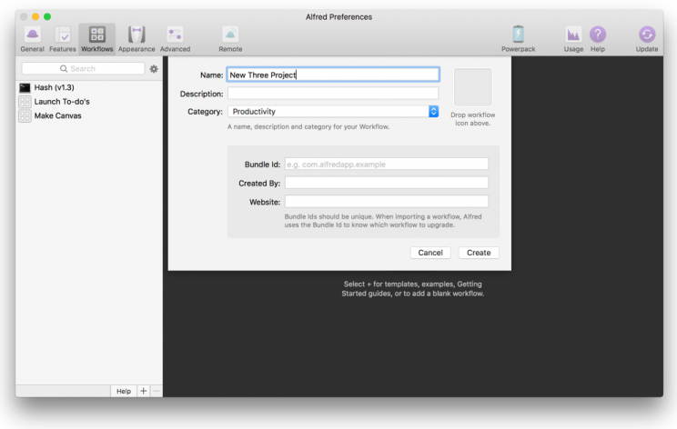
Task: Zoom the Alfred Preferences window
Action: 47,17
